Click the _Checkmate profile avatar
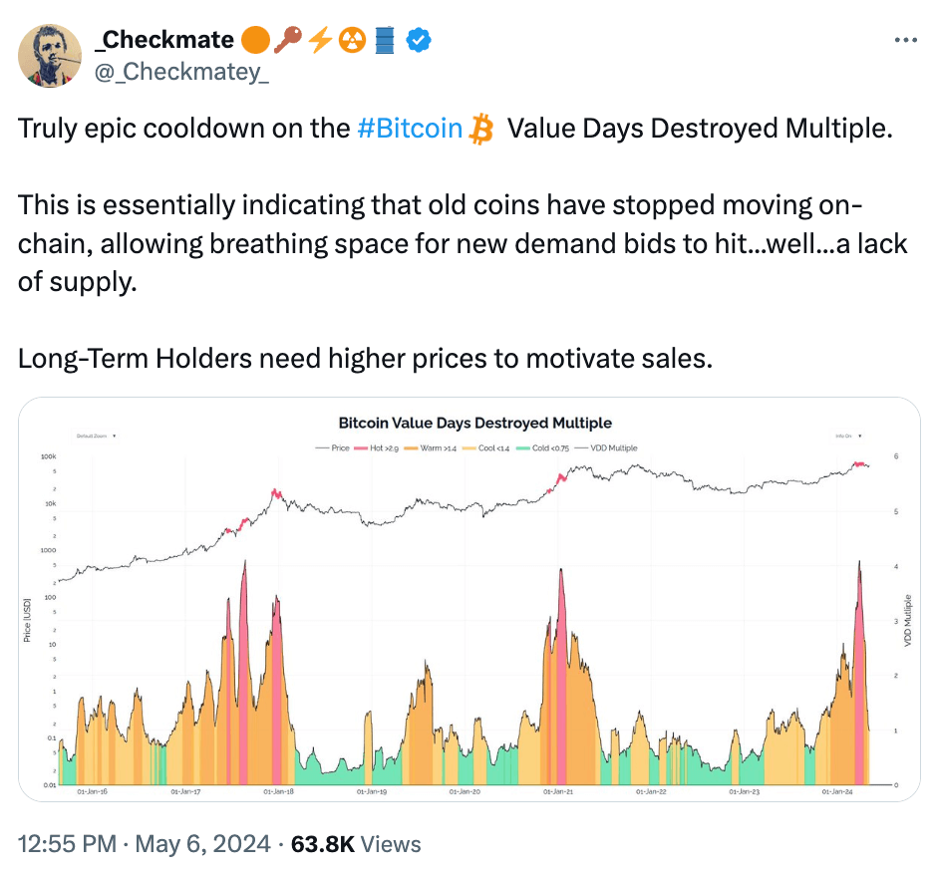 coord(49,55)
